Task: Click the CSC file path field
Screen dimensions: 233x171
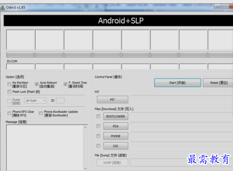Action: click(x=182, y=146)
